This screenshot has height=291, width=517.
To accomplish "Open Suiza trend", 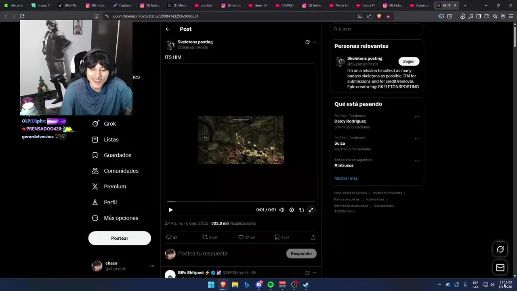I will 340,143.
